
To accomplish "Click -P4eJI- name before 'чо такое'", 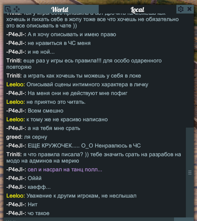I will (x=16, y=213).
